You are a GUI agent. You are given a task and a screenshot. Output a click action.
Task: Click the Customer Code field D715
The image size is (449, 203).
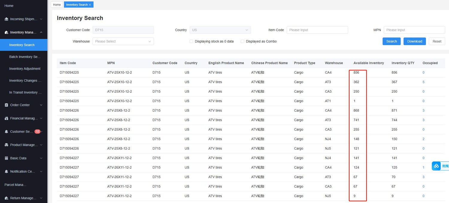[123, 30]
